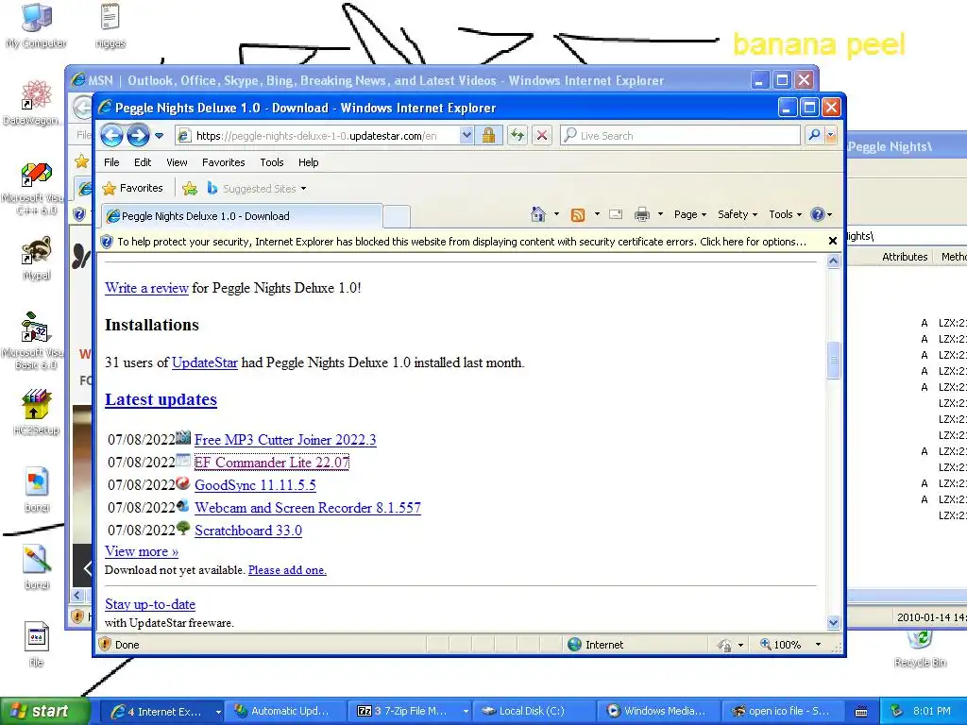Stop loading with the red X icon
The height and width of the screenshot is (725, 967).
542,135
